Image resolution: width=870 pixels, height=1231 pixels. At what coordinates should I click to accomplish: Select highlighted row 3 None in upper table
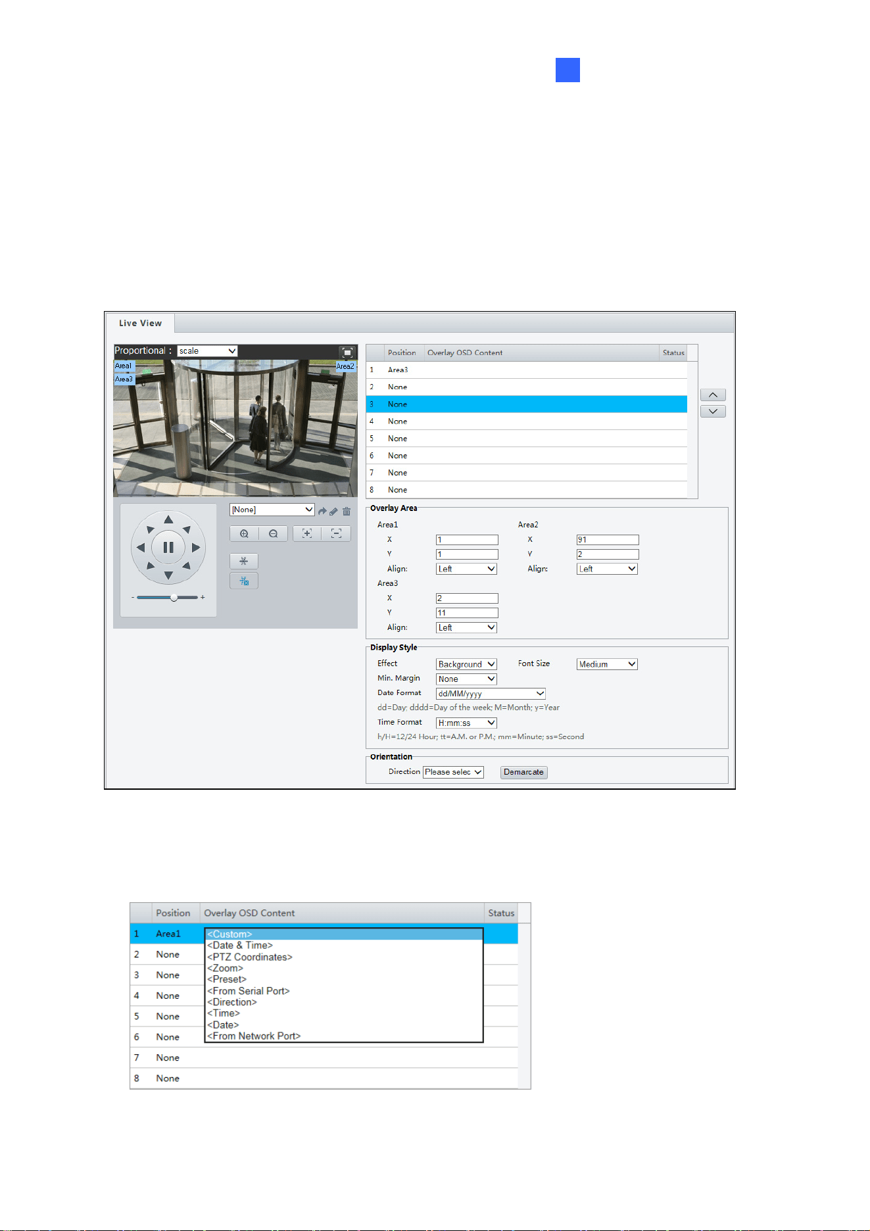527,404
